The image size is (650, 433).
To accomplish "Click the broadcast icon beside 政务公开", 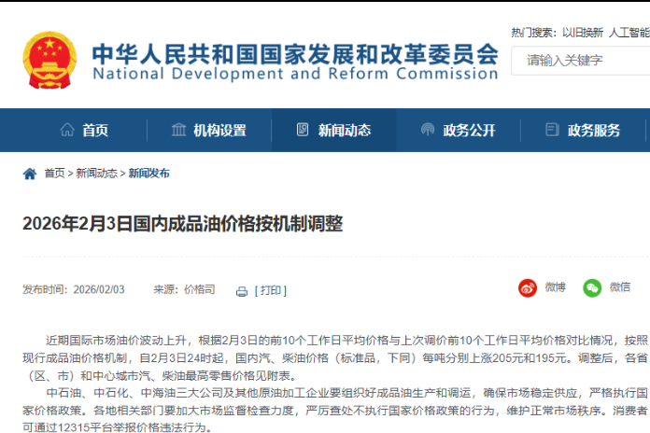I will [427, 130].
